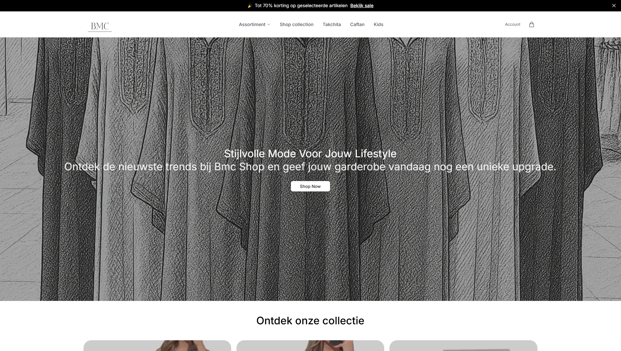Dismiss the sale announcement bar
The width and height of the screenshot is (621, 351).
pos(614,6)
